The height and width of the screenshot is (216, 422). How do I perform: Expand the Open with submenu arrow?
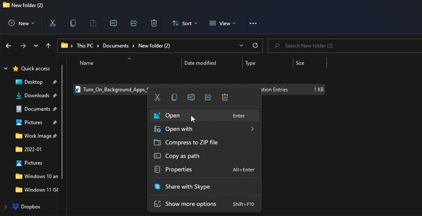pyautogui.click(x=252, y=129)
